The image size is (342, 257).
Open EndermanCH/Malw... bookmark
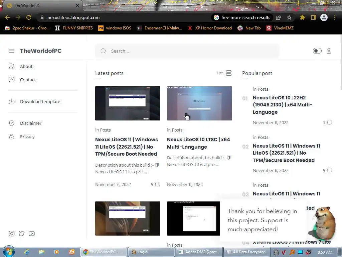tap(159, 28)
